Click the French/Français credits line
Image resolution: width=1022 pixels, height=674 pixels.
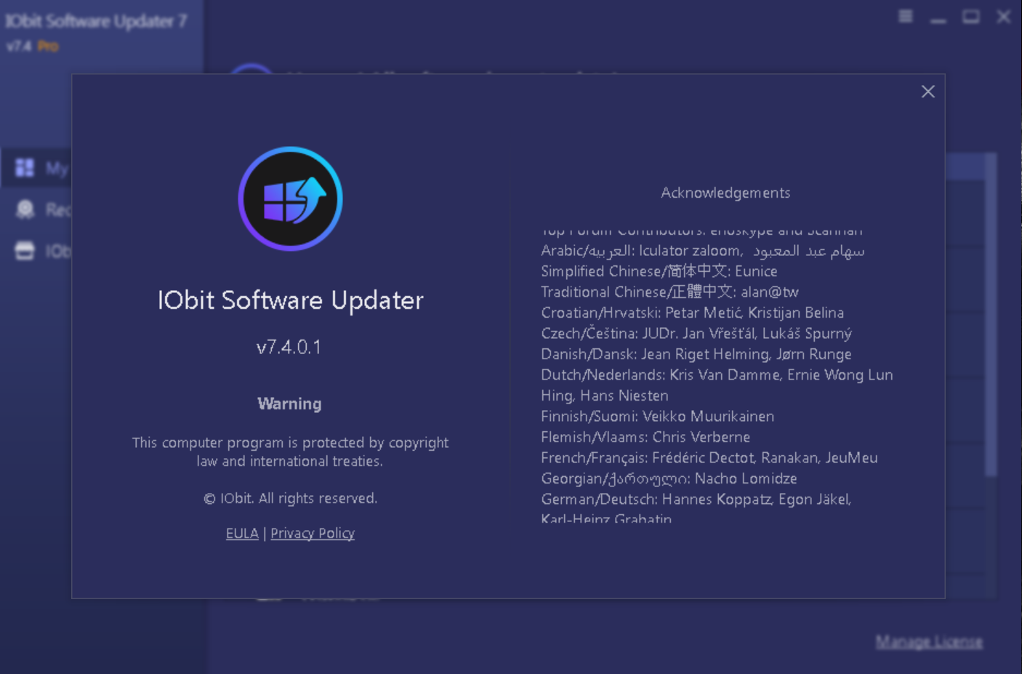[709, 457]
